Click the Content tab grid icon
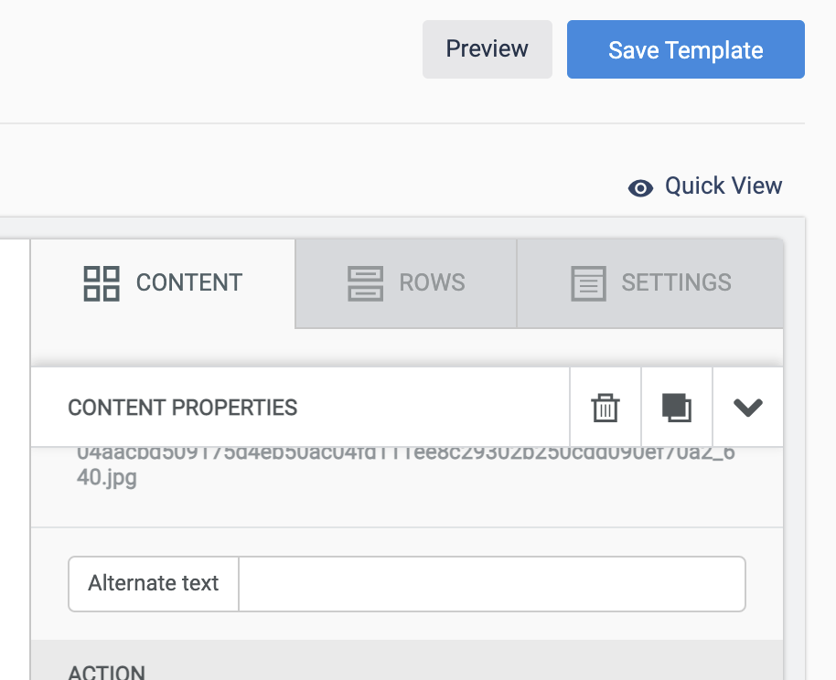The image size is (836, 680). pos(102,283)
